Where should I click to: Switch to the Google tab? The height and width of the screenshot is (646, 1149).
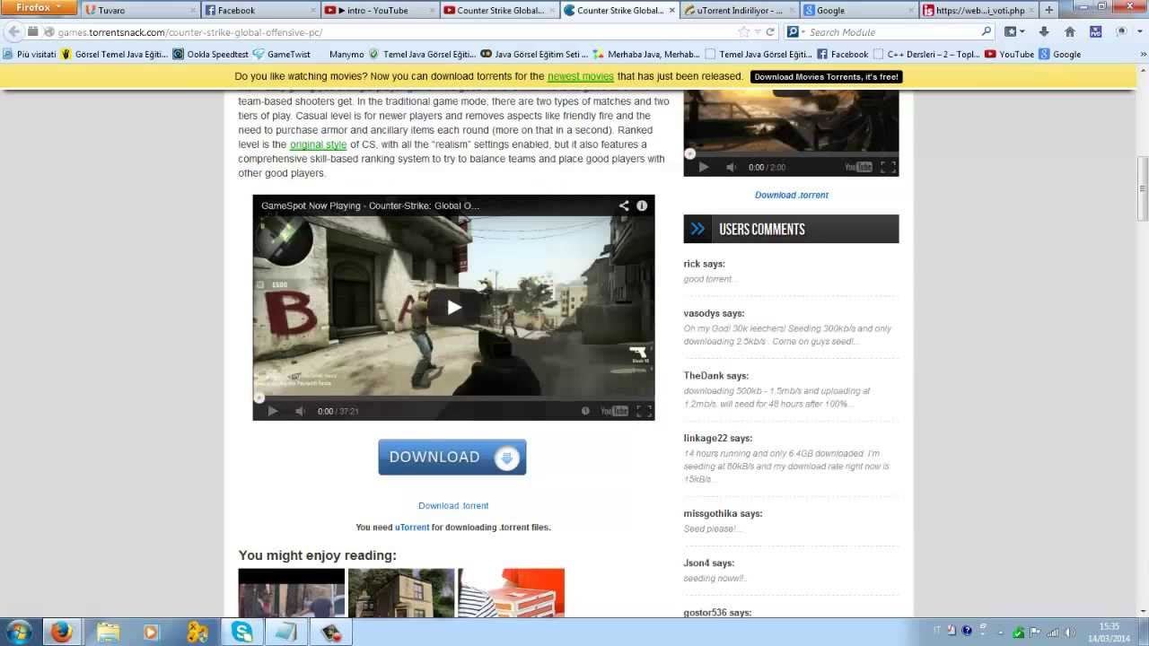tap(859, 11)
